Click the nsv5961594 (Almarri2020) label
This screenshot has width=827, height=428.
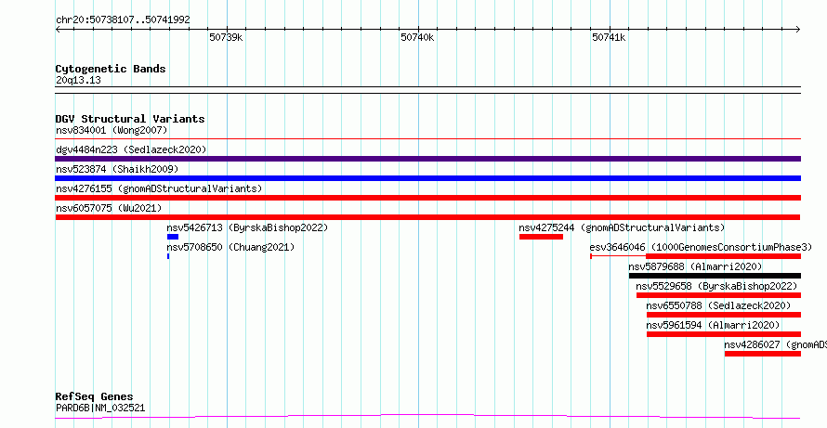(x=713, y=325)
